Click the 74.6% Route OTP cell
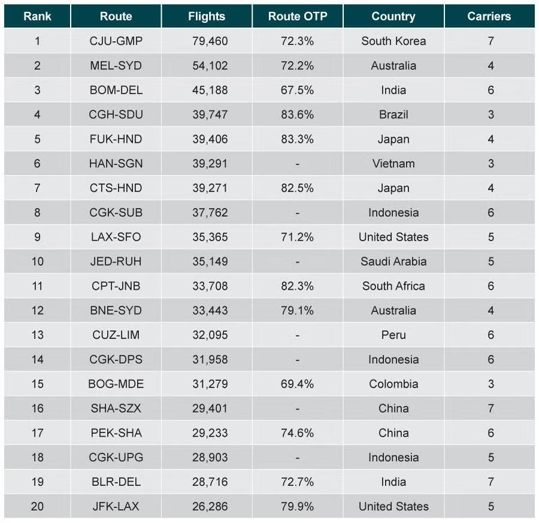This screenshot has height=523, width=539. [297, 433]
